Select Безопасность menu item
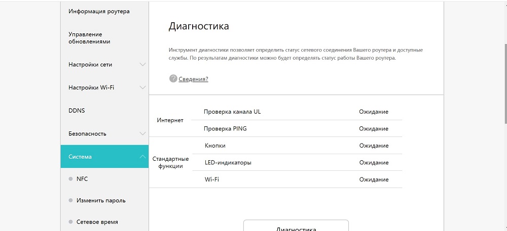Screen dimensions: 507x231 coord(87,134)
